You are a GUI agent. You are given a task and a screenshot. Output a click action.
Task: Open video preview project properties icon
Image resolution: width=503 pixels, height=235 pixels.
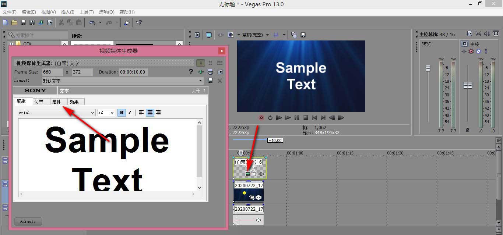(x=197, y=35)
